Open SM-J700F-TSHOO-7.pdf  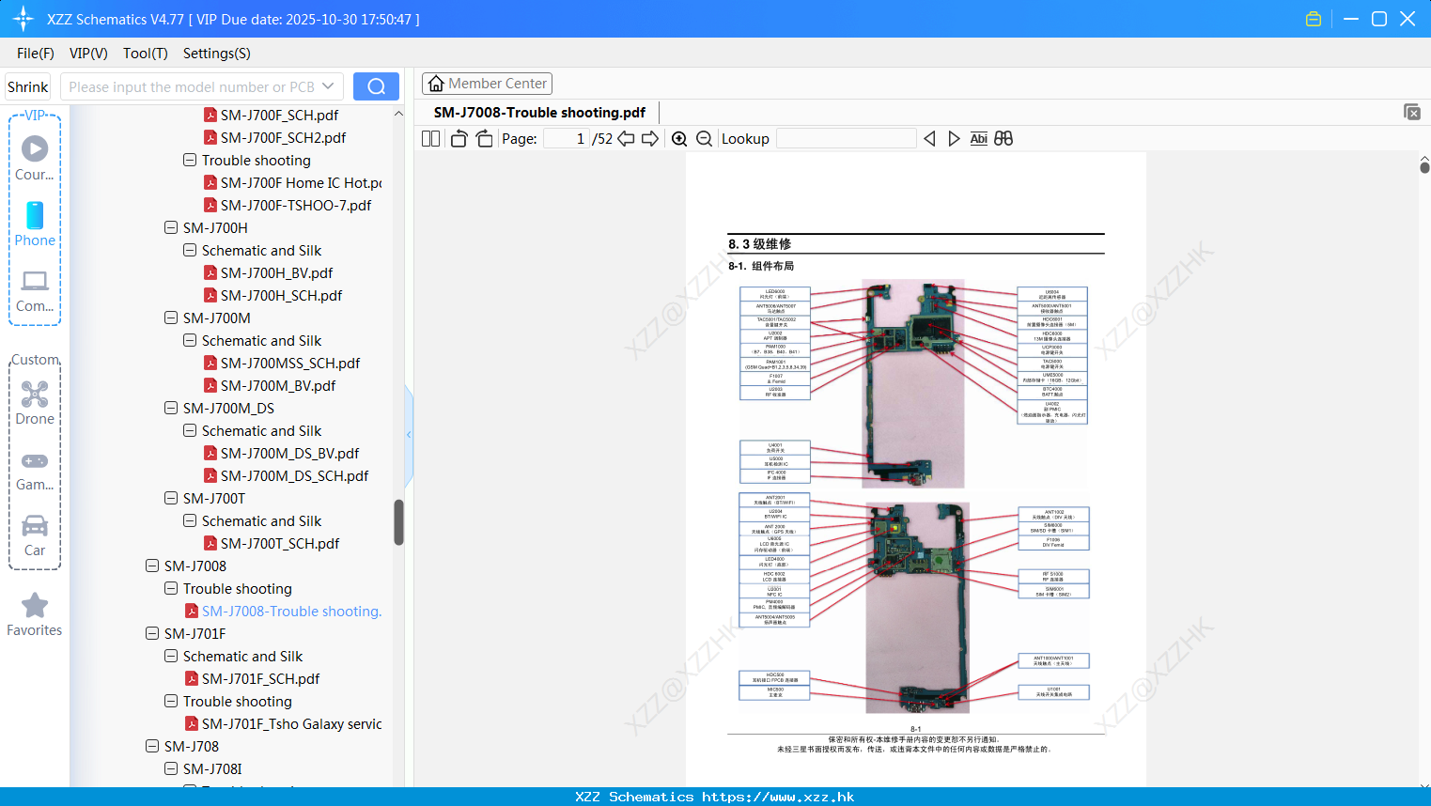[288, 205]
